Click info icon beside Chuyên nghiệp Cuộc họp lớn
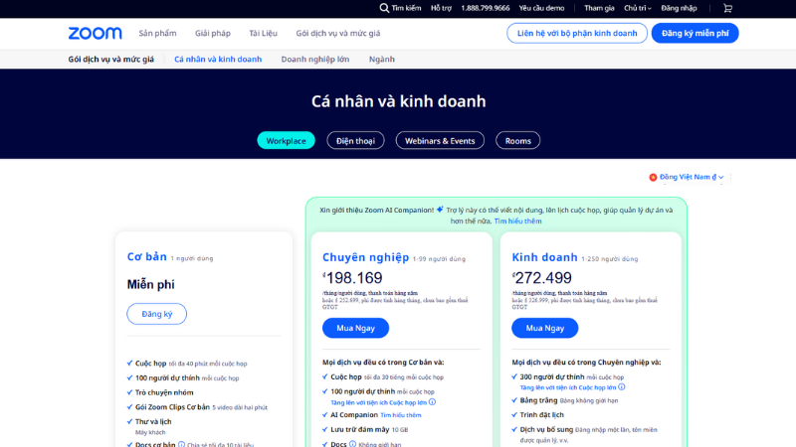The width and height of the screenshot is (796, 447). (432, 402)
